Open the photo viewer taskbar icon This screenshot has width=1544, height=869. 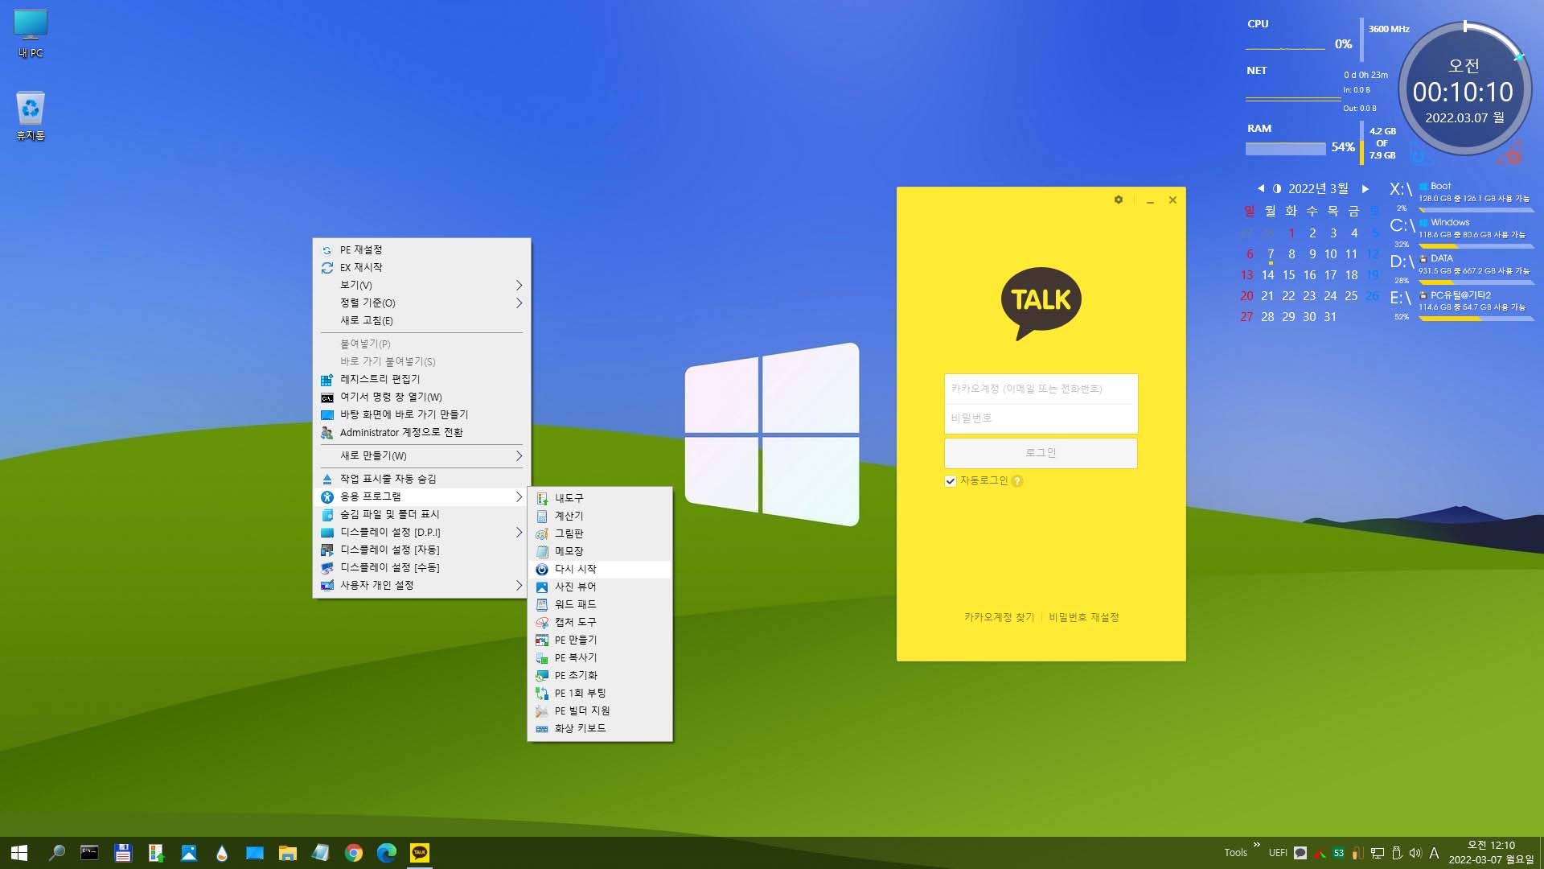tap(189, 853)
